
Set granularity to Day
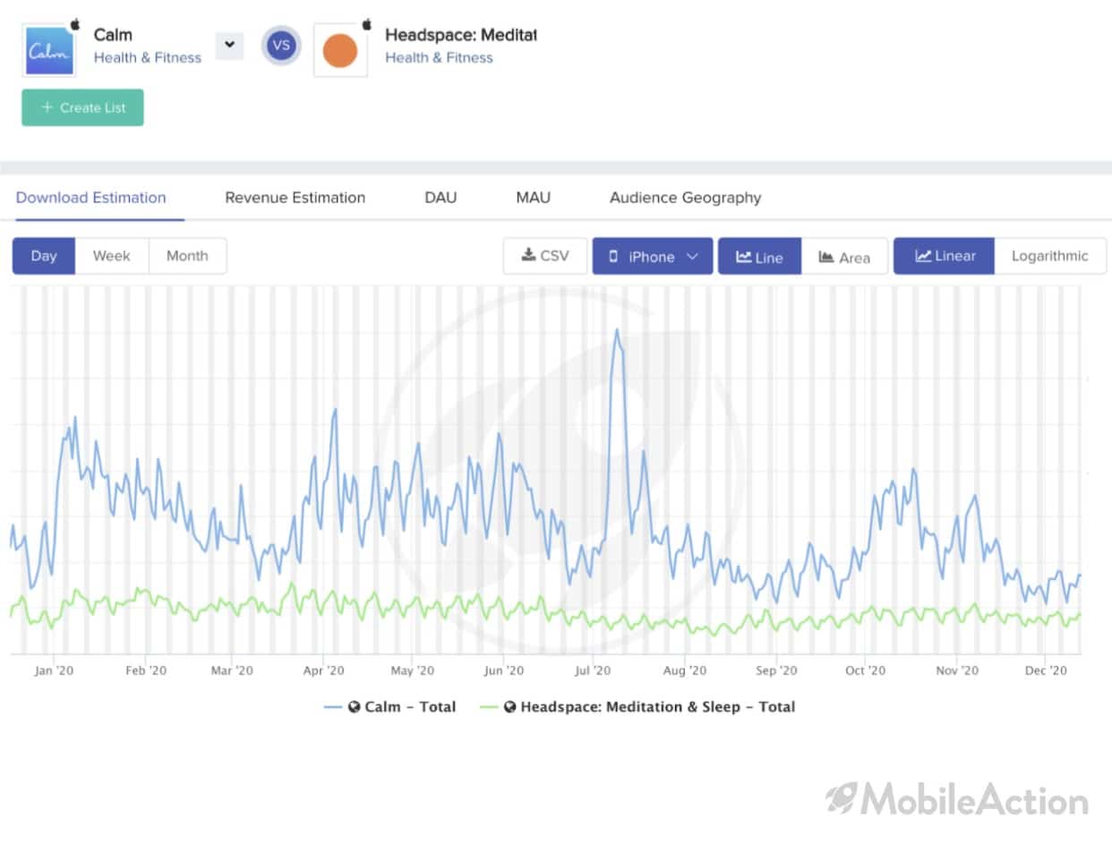tap(44, 256)
